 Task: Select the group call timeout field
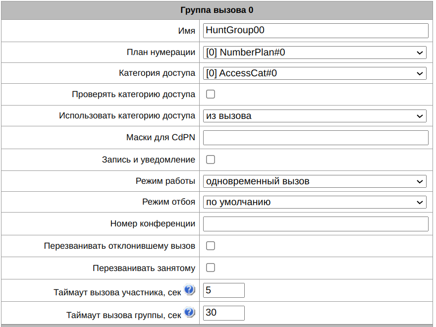coord(224,313)
